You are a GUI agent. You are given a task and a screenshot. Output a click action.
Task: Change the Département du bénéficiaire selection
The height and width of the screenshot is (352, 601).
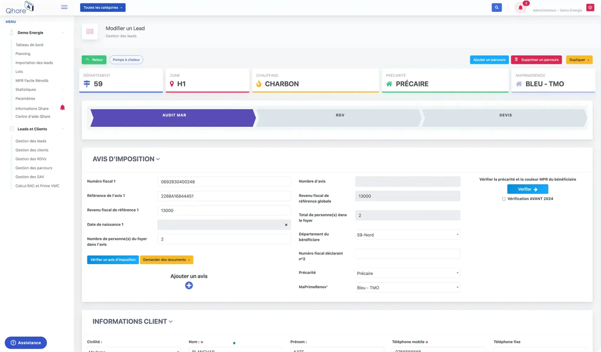(407, 235)
